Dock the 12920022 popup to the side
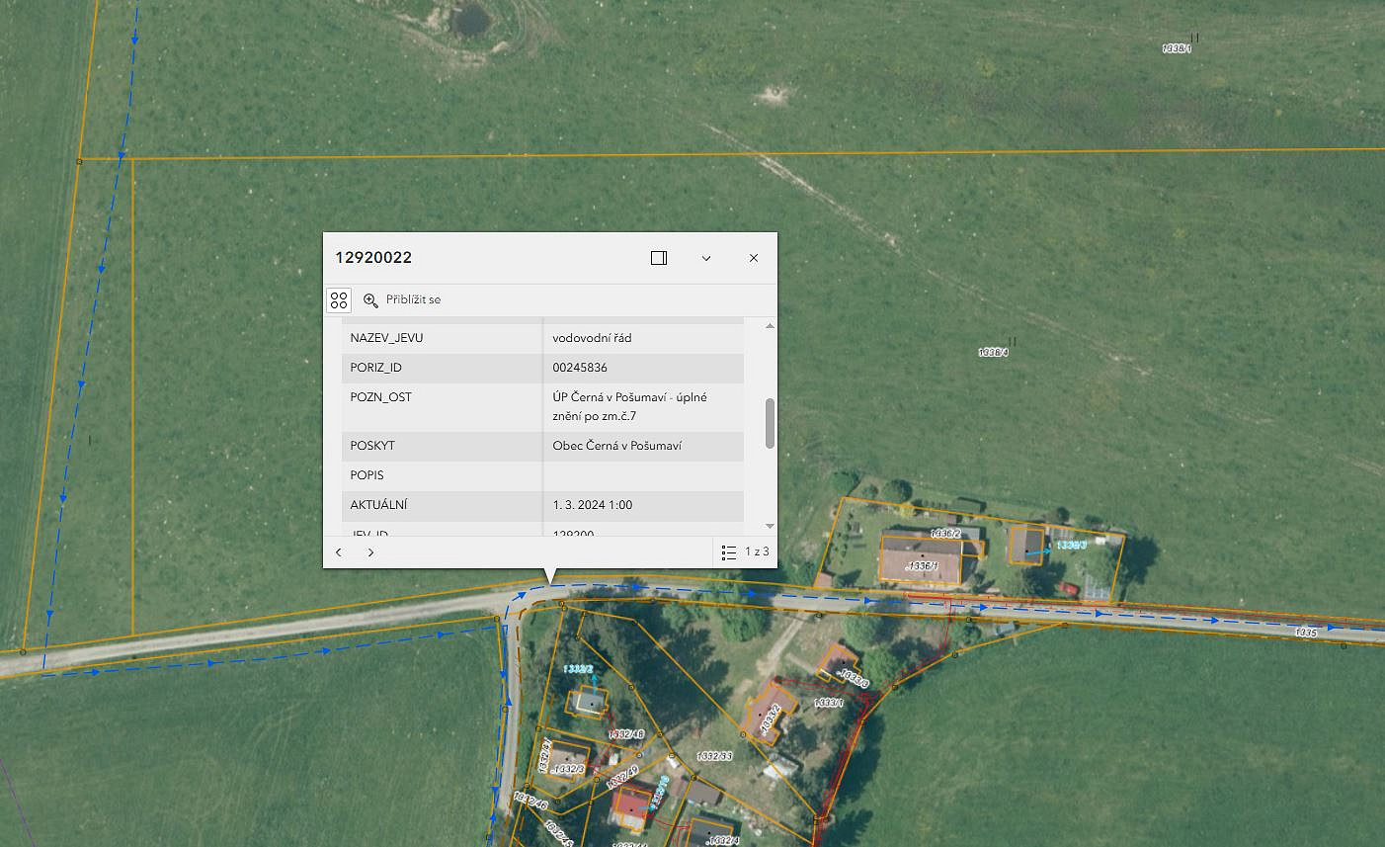Image resolution: width=1385 pixels, height=847 pixels. (659, 258)
